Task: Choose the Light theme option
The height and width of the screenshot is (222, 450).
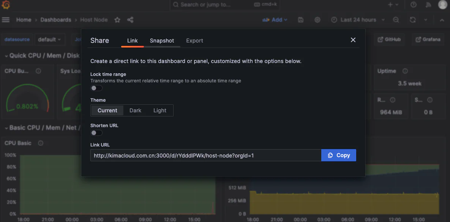Action: point(160,110)
